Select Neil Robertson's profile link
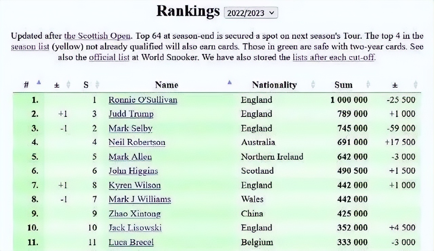Image resolution: width=434 pixels, height=251 pixels. click(137, 142)
